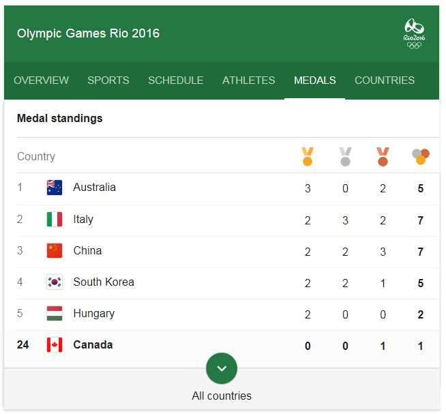
Task: Select the Athletes tab
Action: 249,80
